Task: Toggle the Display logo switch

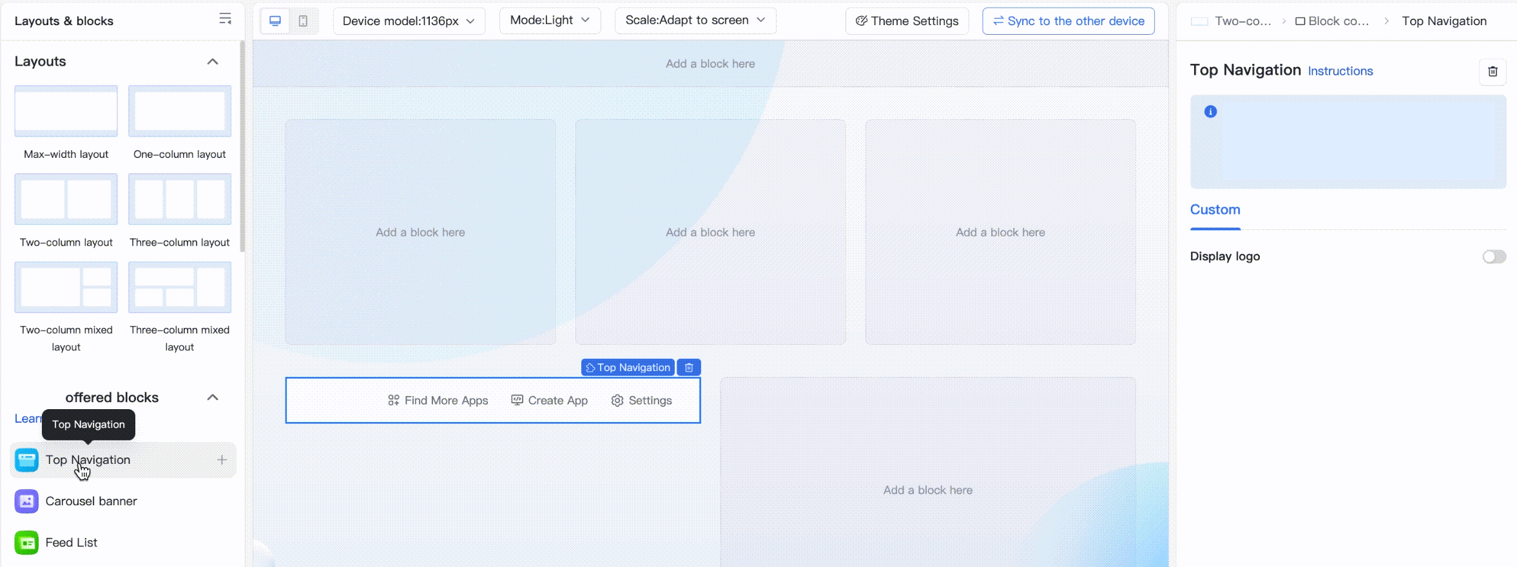Action: coord(1494,257)
